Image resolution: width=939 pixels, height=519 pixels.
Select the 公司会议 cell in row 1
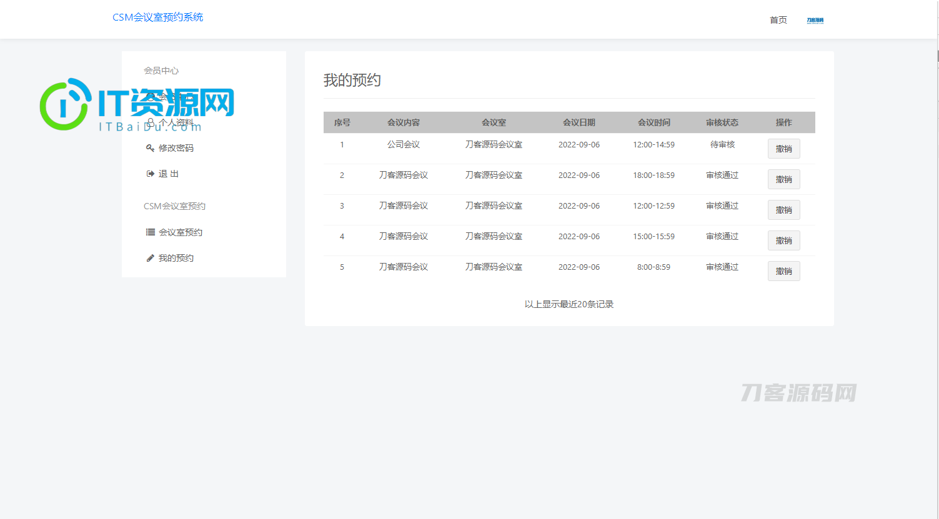tap(404, 144)
